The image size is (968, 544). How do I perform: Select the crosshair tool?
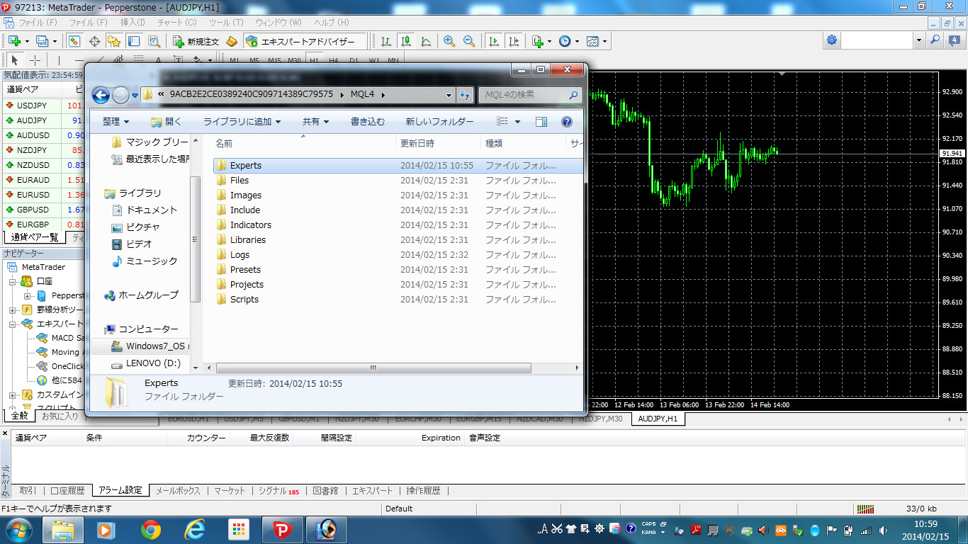click(34, 60)
